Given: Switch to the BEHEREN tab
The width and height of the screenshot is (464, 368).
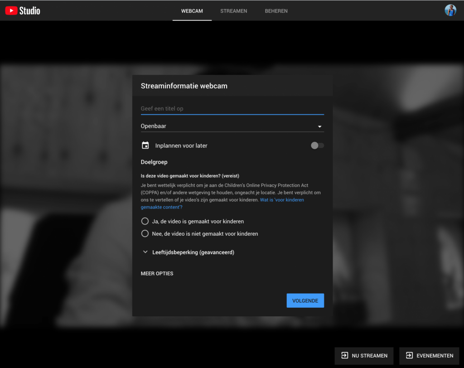Looking at the screenshot, I should tap(276, 11).
